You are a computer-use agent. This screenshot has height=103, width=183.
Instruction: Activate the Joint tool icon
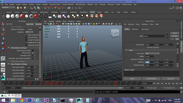point(3,58)
